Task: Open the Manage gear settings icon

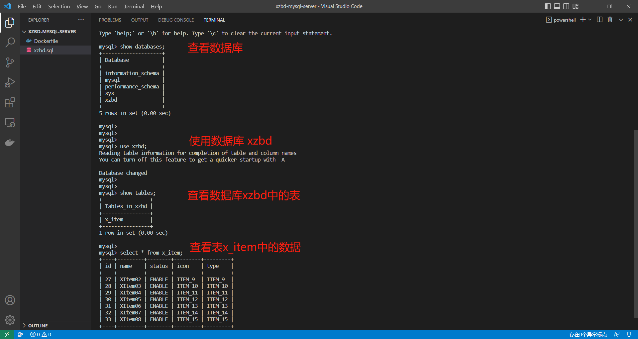Action: (x=10, y=320)
